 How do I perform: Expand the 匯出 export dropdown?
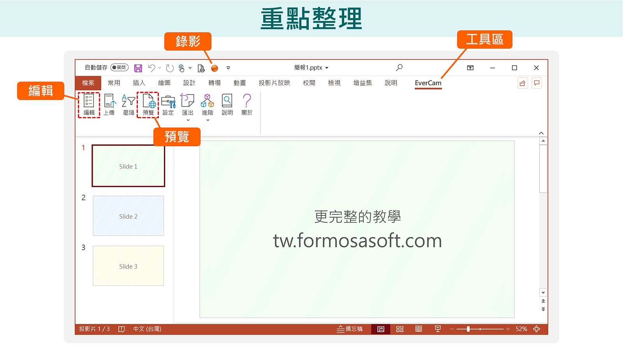tap(188, 120)
